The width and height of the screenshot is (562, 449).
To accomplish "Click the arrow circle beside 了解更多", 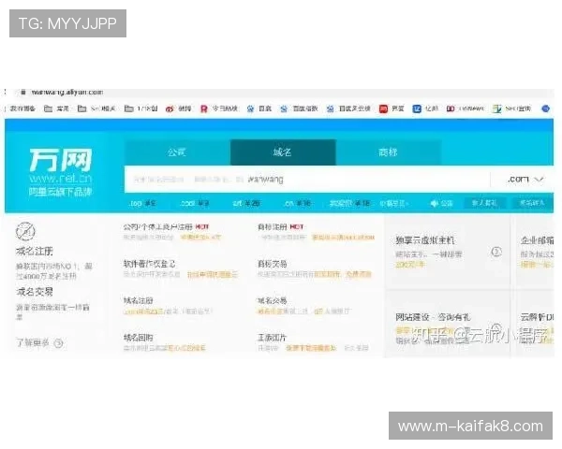I will 58,343.
